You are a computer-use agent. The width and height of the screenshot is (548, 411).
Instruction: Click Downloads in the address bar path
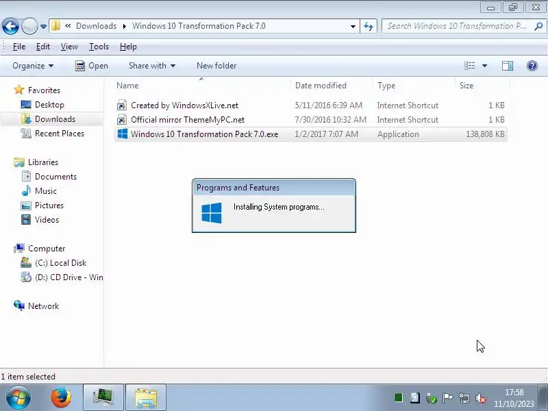(96, 26)
